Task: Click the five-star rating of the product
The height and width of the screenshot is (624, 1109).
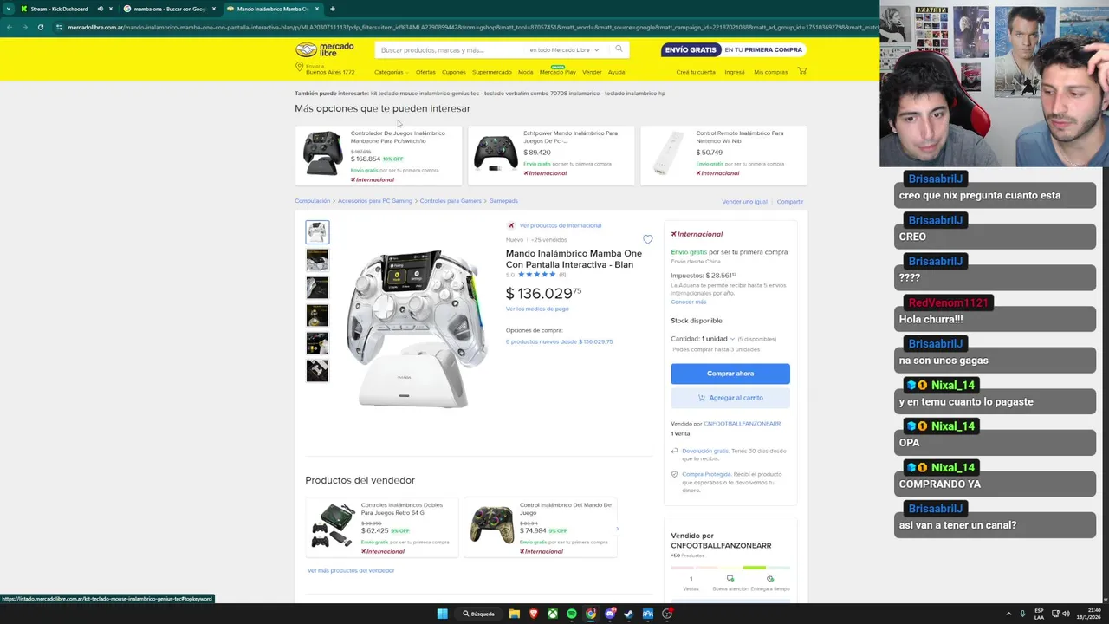Action: point(536,275)
